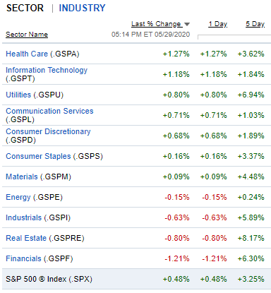This screenshot has width=271, height=293.
Task: Open the Energy sector link
Action: (18, 197)
